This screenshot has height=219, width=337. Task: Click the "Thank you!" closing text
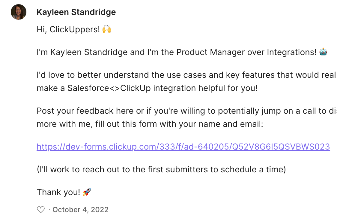(58, 192)
